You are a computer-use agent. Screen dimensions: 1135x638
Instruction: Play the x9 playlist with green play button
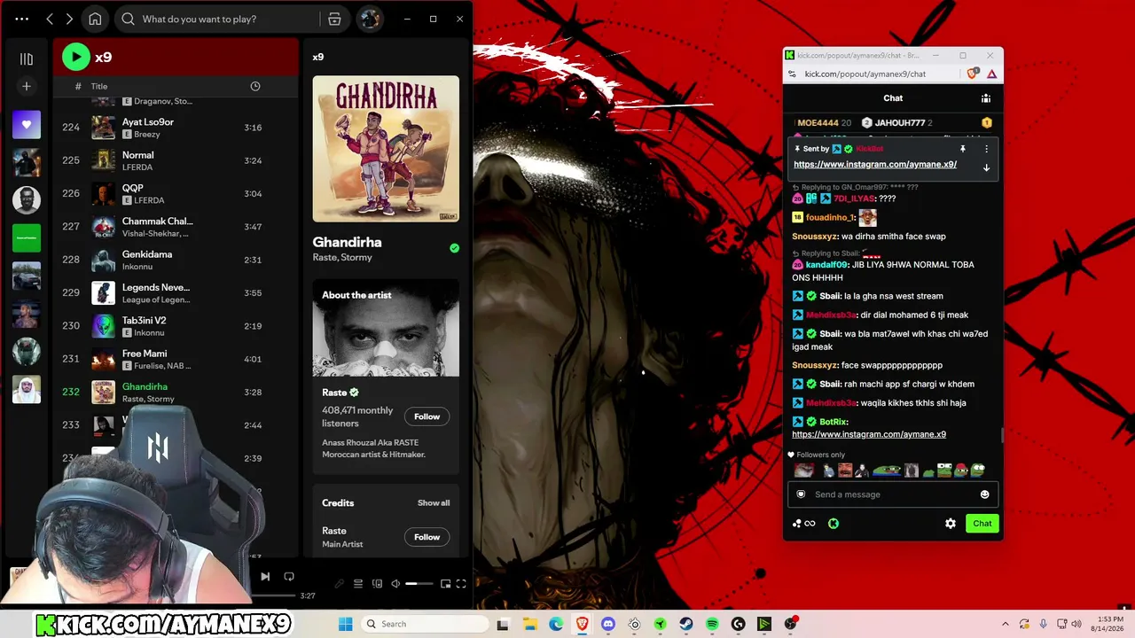(x=76, y=58)
